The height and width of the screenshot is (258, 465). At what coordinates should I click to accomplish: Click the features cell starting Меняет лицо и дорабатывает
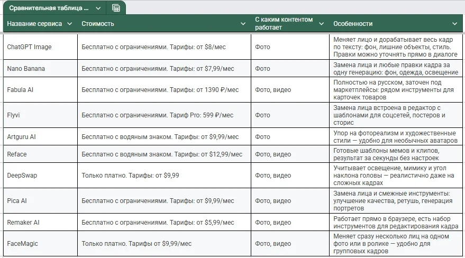coord(396,47)
